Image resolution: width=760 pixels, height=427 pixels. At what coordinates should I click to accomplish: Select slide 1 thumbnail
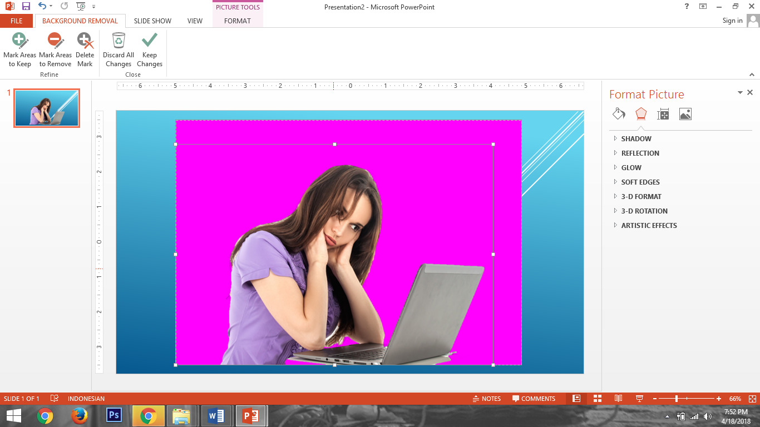[47, 108]
